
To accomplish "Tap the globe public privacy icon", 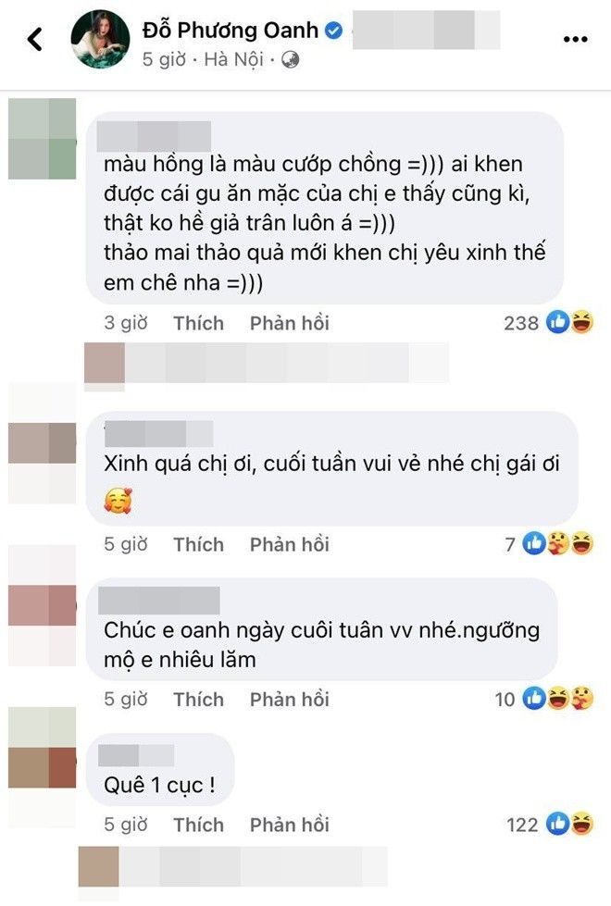I will tap(290, 59).
